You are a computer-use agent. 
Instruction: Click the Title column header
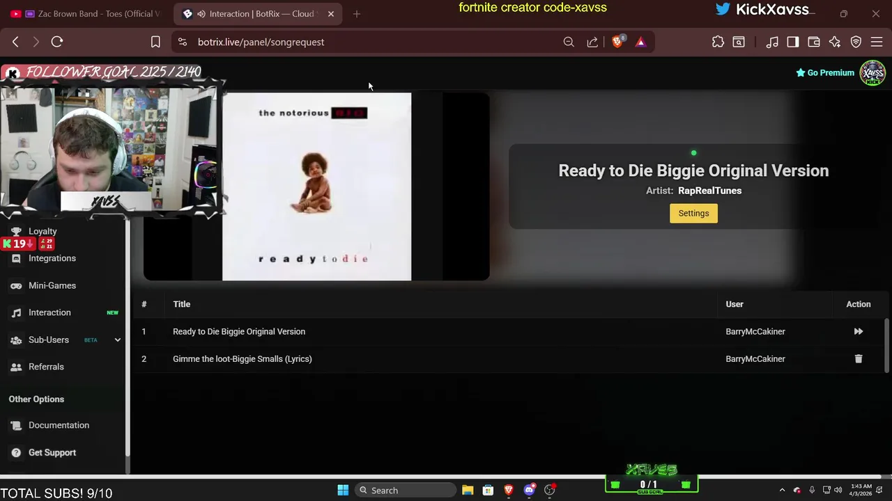pos(181,304)
